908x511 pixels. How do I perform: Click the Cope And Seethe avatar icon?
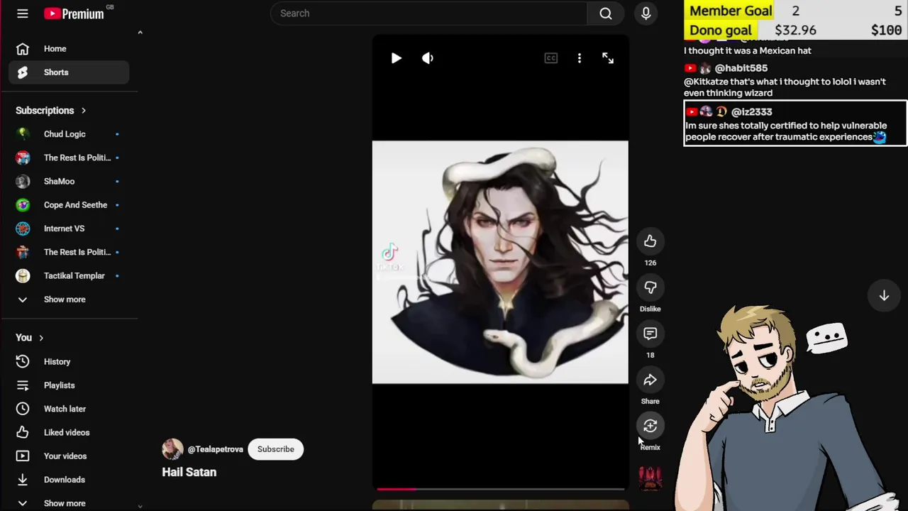tap(23, 205)
